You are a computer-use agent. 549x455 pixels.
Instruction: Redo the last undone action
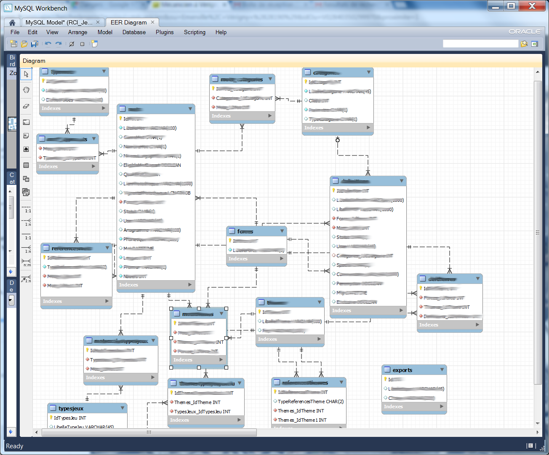click(59, 44)
